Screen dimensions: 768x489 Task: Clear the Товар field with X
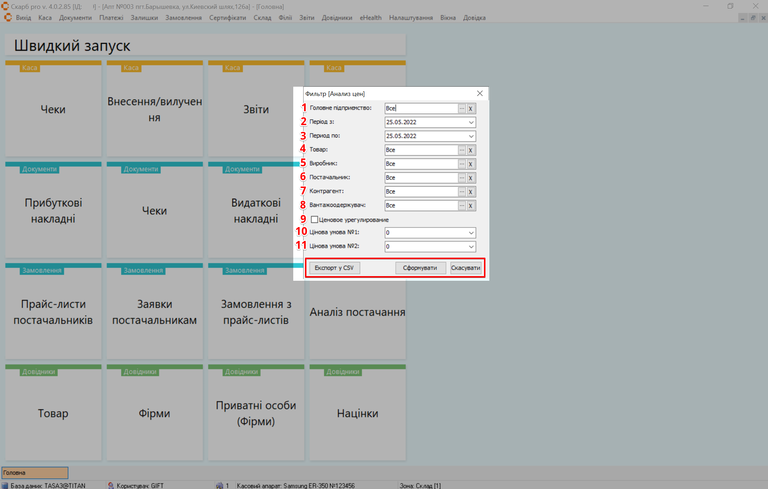click(470, 150)
